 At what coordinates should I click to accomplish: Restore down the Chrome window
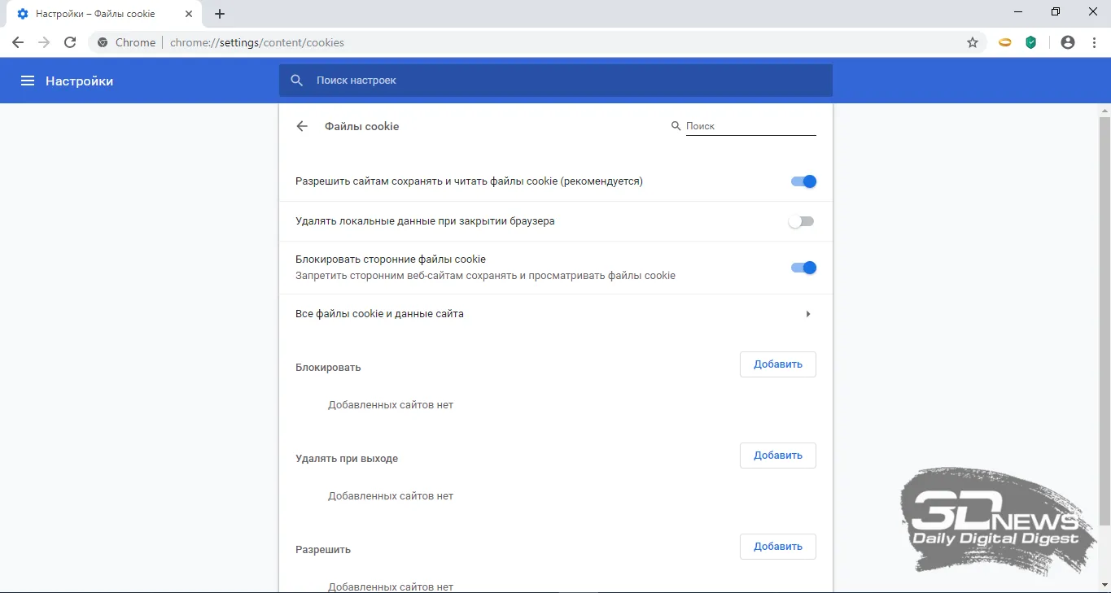coord(1056,11)
